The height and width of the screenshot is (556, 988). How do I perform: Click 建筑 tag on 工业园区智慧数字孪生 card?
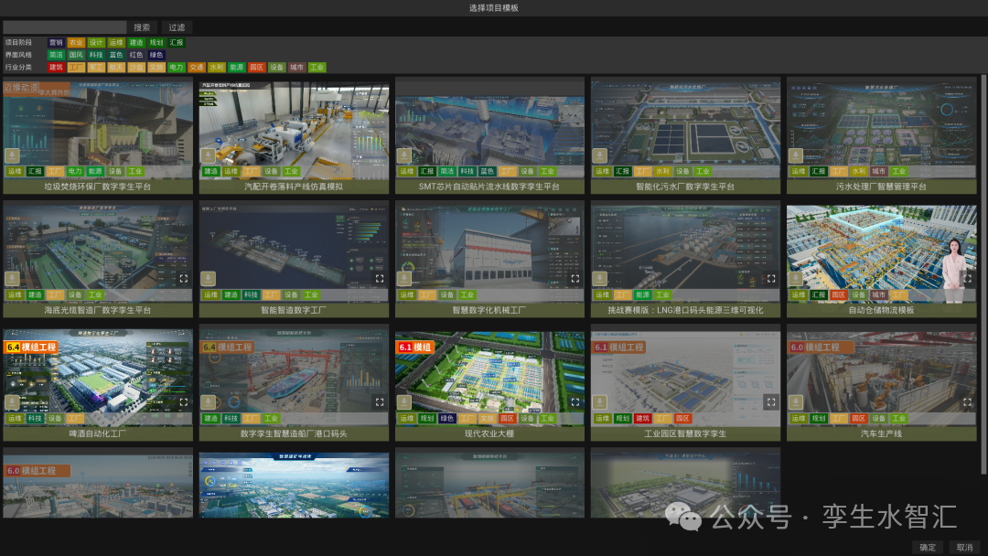[643, 418]
